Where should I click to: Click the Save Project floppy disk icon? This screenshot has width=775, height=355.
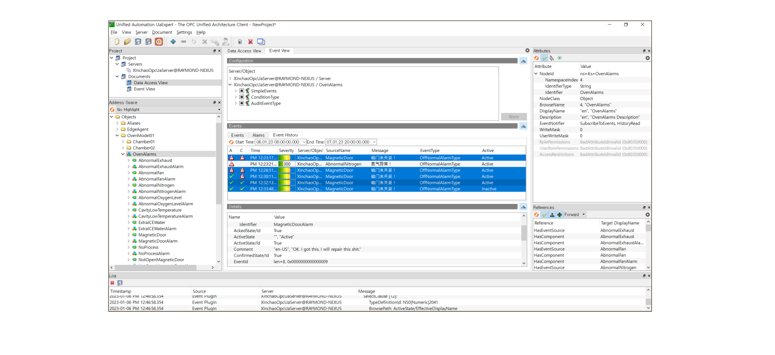(x=138, y=41)
